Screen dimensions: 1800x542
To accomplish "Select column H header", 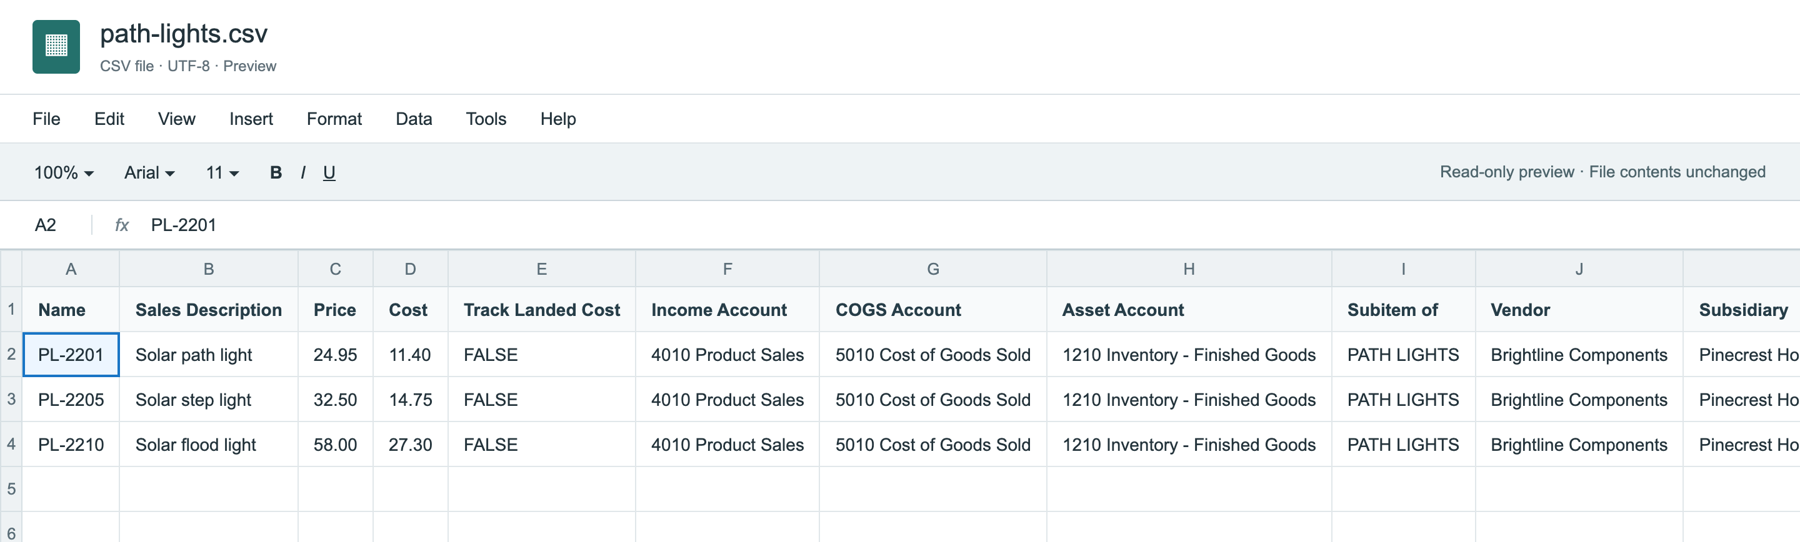I will 1189,269.
